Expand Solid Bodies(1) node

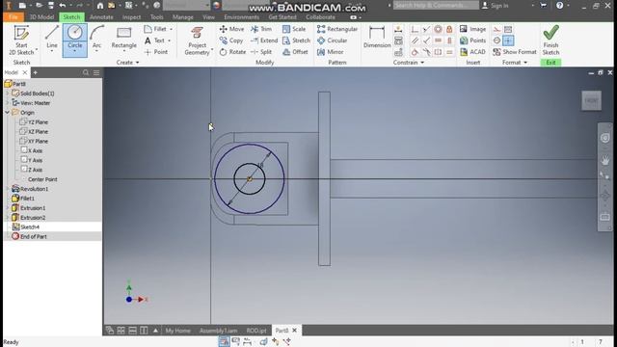click(7, 93)
